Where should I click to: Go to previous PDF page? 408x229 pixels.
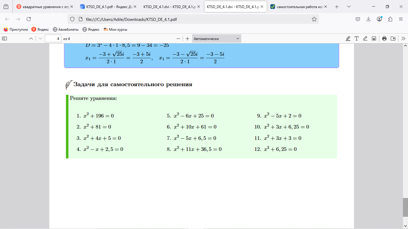31,38
